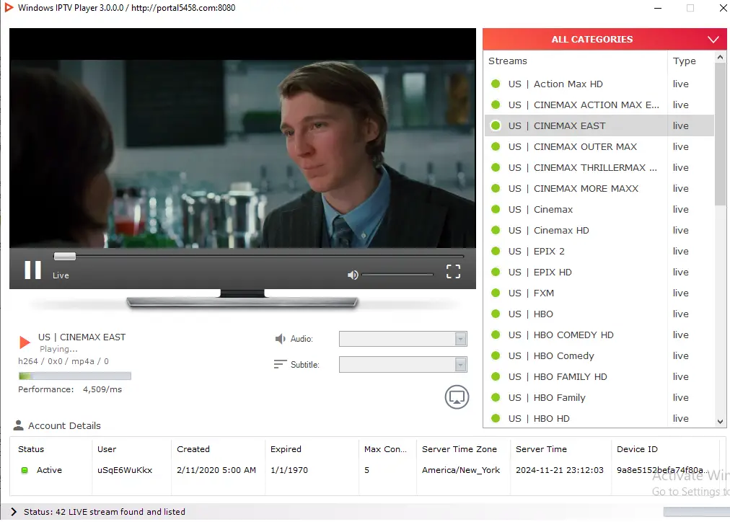Image resolution: width=730 pixels, height=522 pixels.
Task: Click green status dot of HBO FAMILY HD
Action: [496, 377]
